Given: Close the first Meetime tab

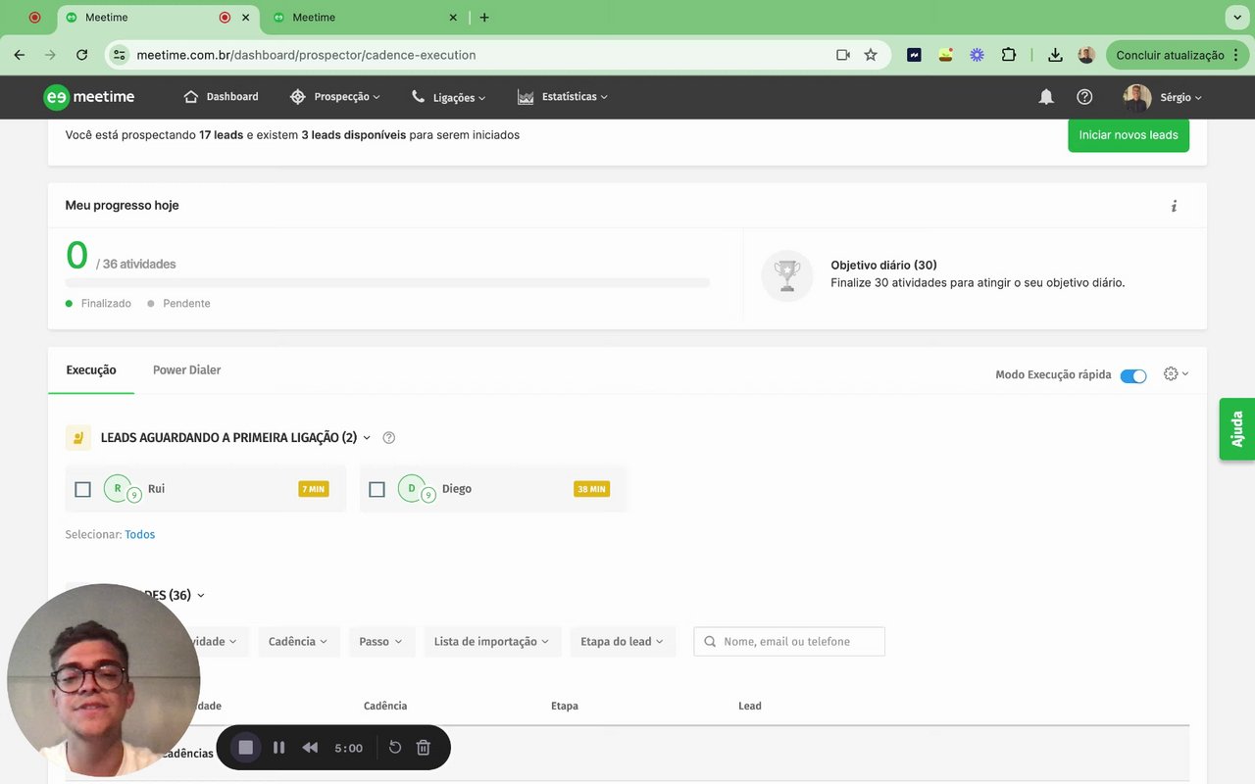Looking at the screenshot, I should click(245, 18).
